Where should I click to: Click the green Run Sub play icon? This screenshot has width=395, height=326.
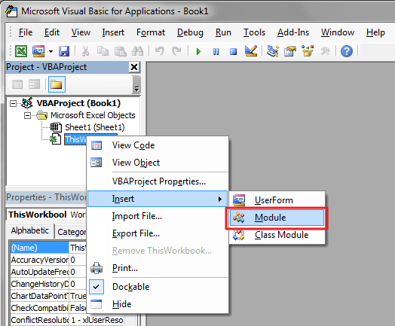click(x=198, y=51)
